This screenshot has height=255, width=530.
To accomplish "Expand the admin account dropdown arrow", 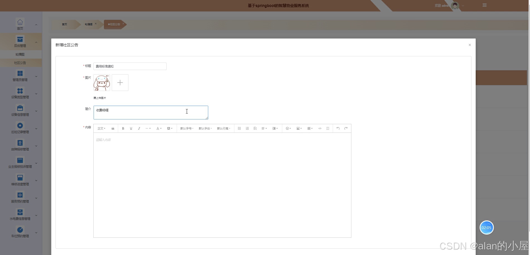I will (463, 6).
